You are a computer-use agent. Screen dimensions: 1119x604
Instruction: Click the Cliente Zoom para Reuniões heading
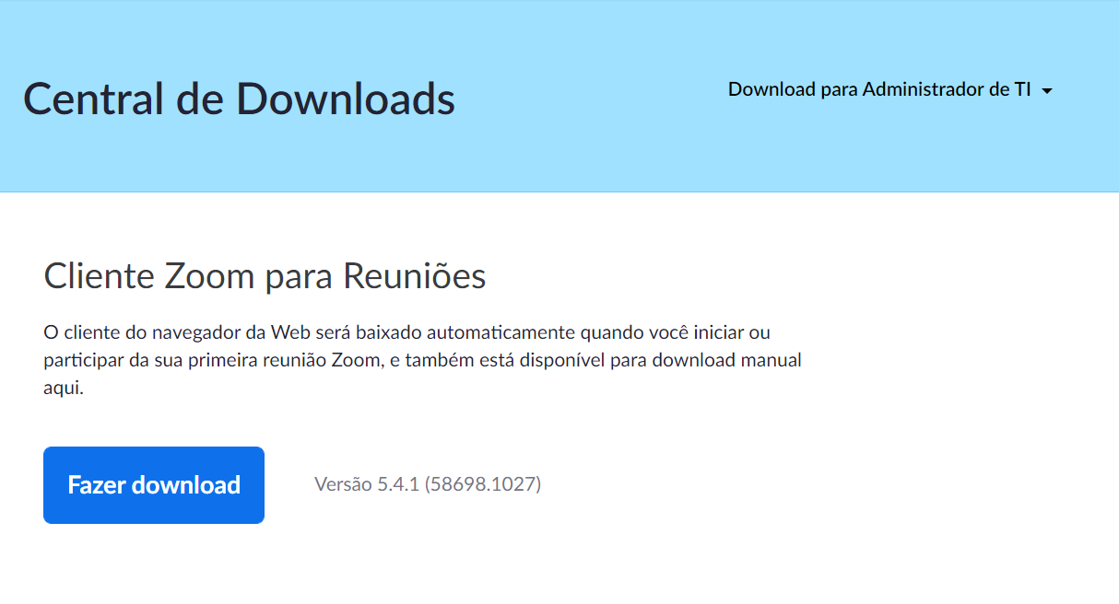[265, 276]
